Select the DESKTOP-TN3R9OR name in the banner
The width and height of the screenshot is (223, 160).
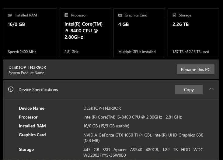pyautogui.click(x=27, y=67)
